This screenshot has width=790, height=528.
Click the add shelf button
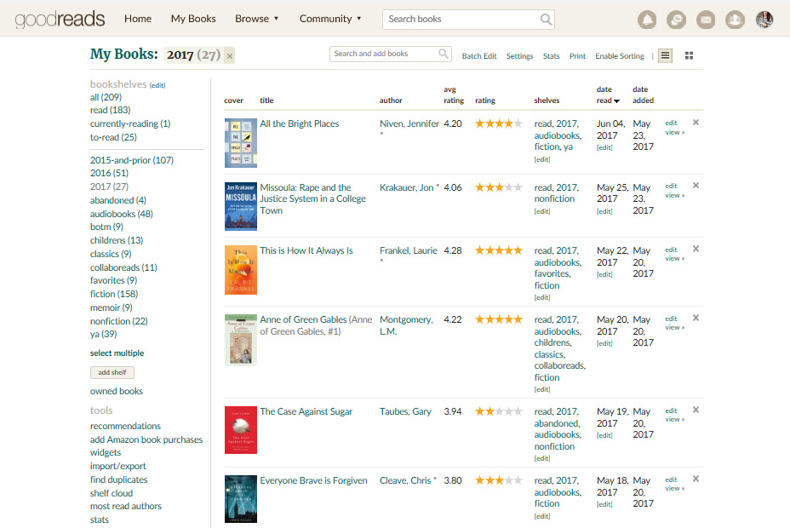(x=112, y=372)
